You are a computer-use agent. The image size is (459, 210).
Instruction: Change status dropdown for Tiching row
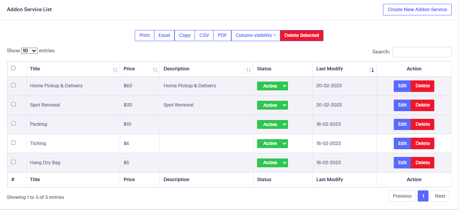273,143
